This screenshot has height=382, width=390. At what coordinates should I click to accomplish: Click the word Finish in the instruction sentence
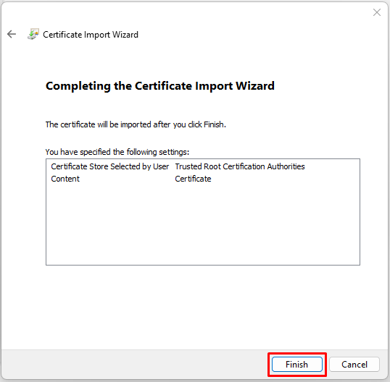tap(215, 124)
